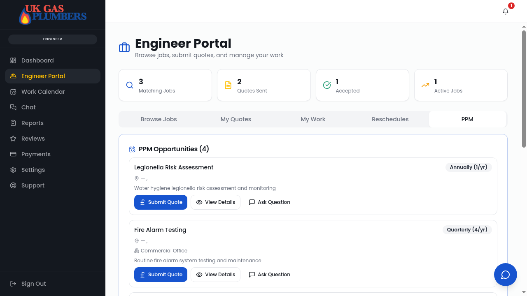The image size is (527, 296).
Task: Click the Fire Alarm Testing title
Action: [160, 230]
